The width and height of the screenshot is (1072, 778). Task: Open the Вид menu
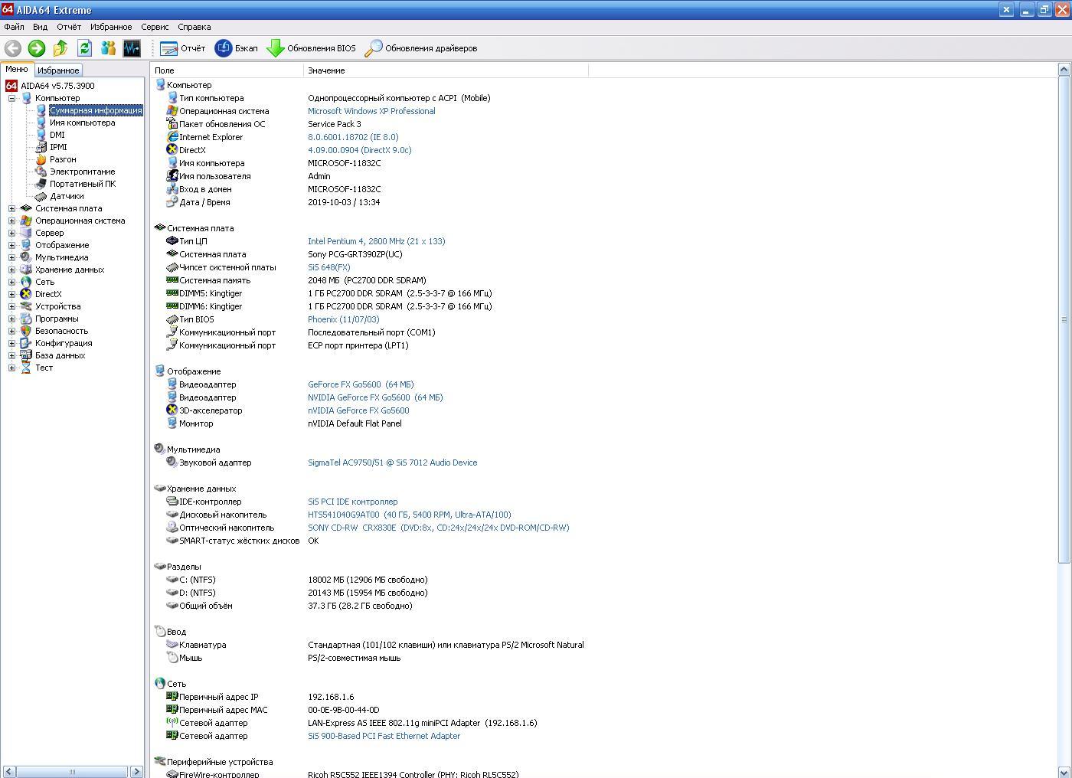[x=40, y=27]
